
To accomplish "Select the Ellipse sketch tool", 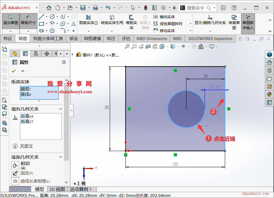I will (63, 23).
